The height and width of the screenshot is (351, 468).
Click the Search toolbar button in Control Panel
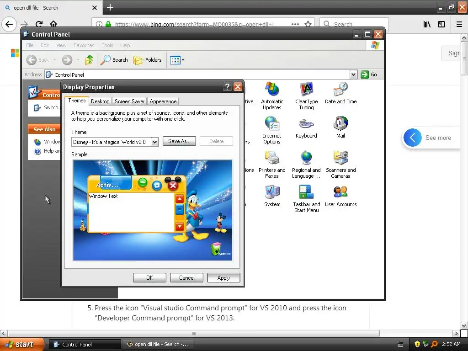[114, 60]
